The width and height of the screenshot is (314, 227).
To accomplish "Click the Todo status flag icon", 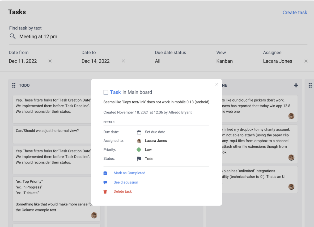I will point(139,159).
